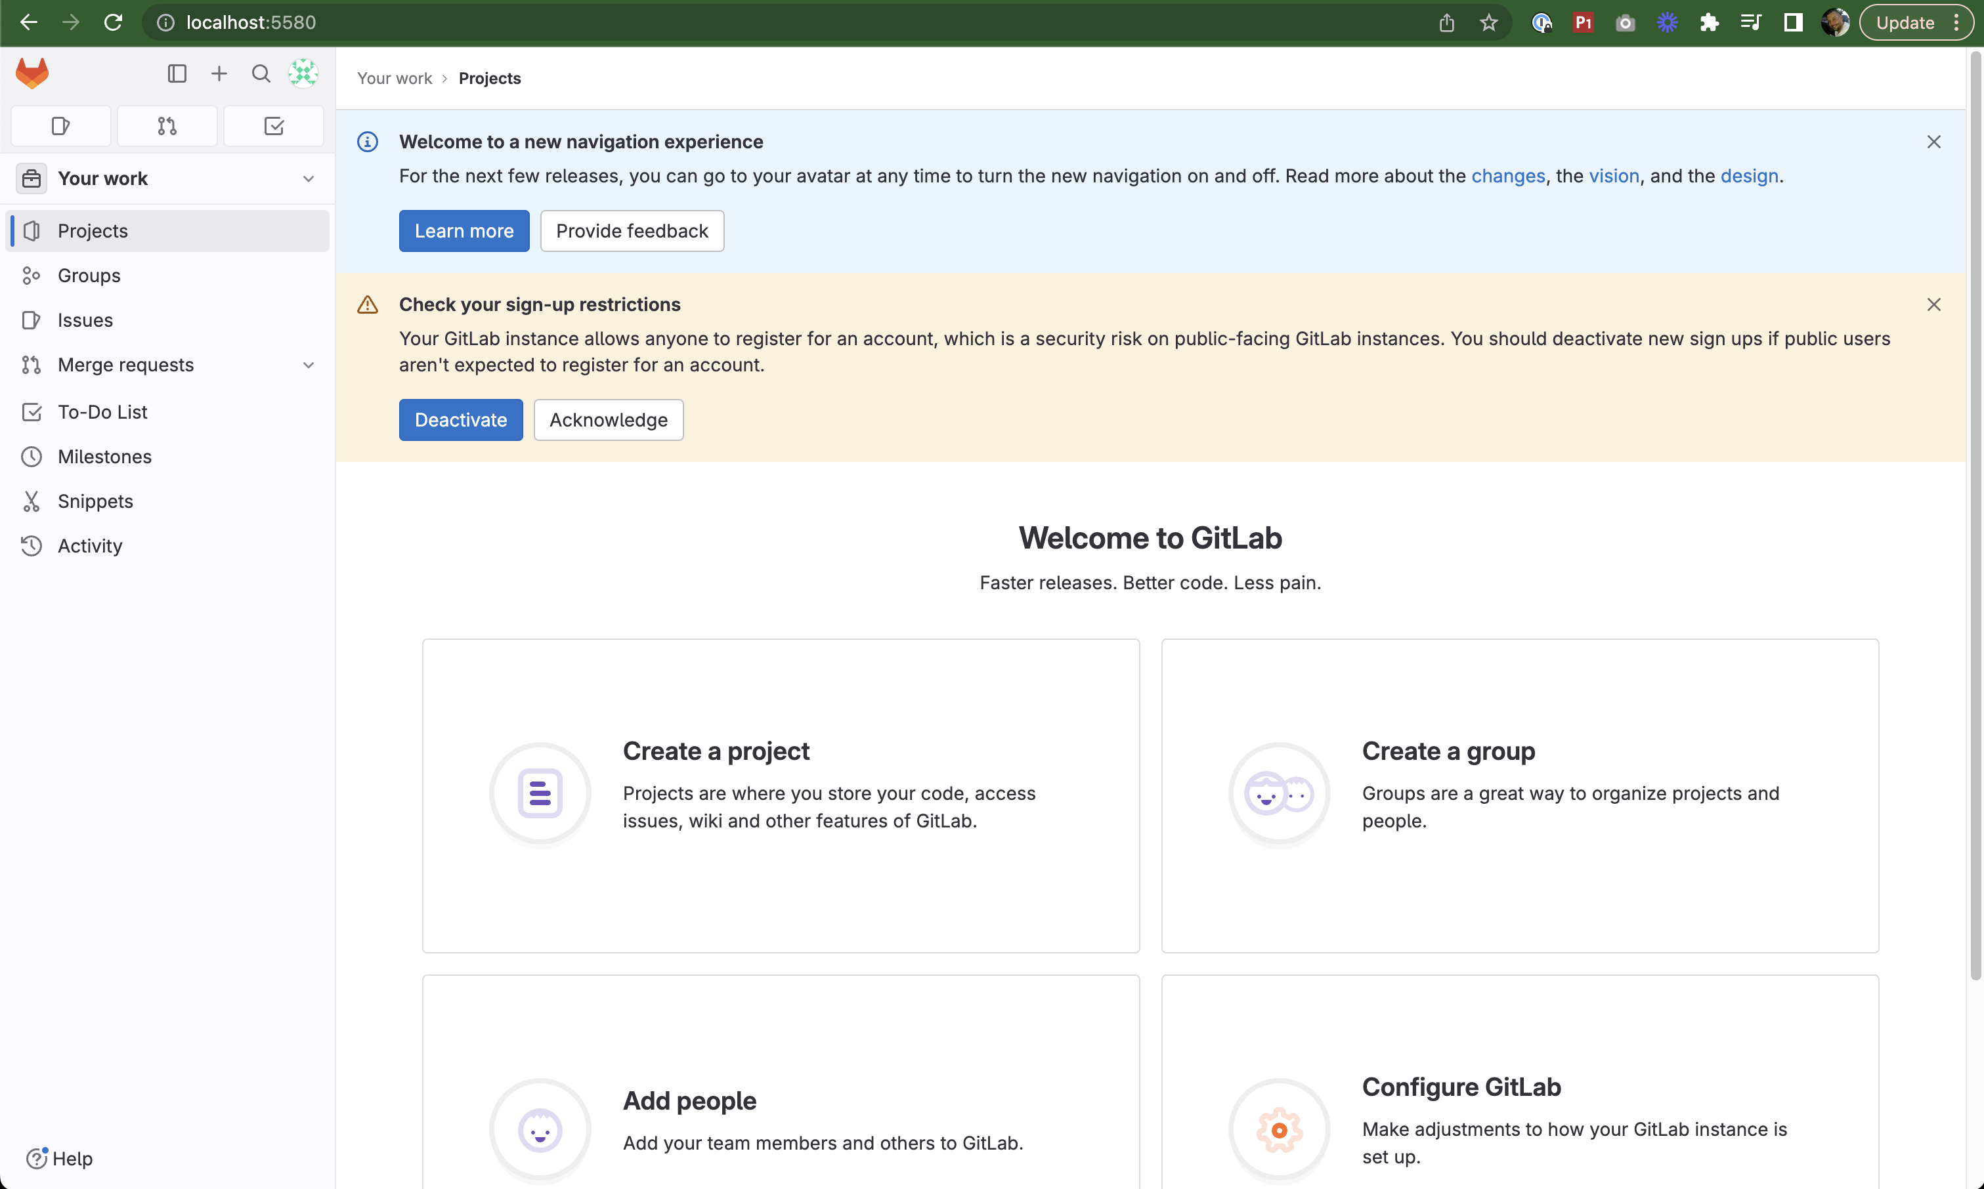Open merge requests shortcut icon
The height and width of the screenshot is (1189, 1984).
coord(167,126)
